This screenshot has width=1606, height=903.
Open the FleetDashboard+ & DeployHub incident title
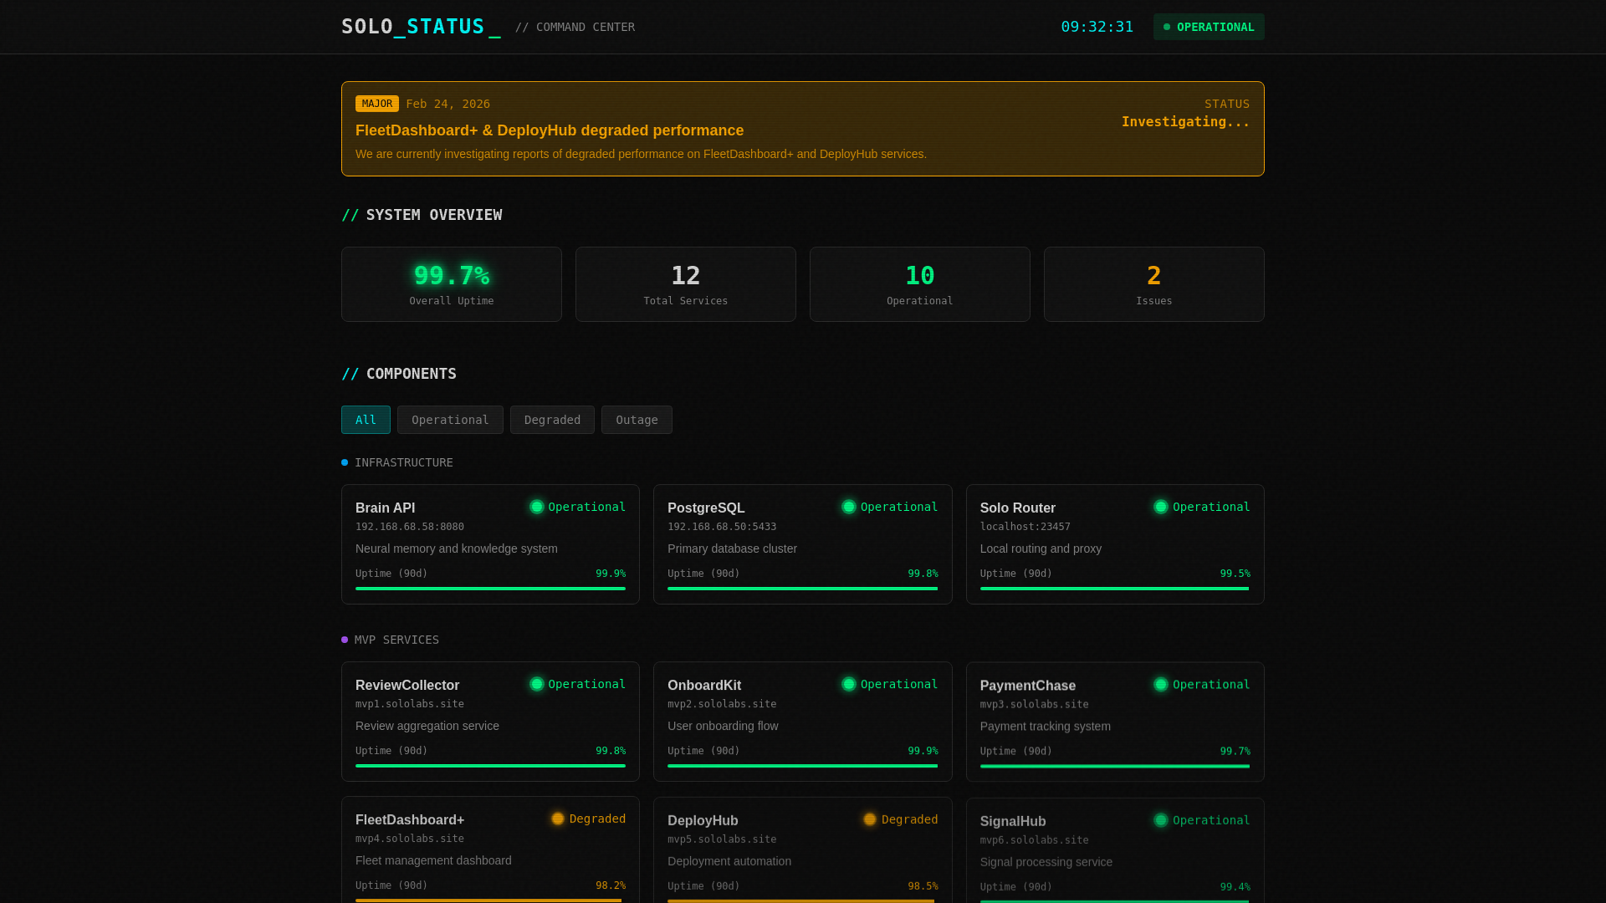[550, 130]
